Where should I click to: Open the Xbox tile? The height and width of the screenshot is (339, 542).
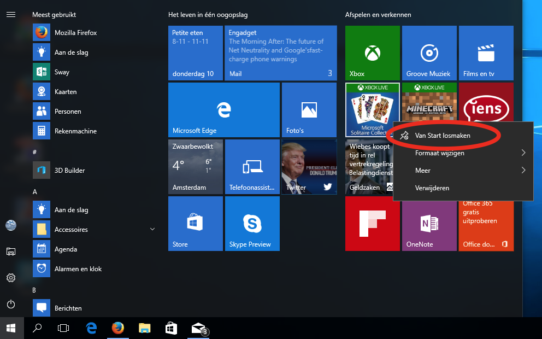tap(372, 53)
